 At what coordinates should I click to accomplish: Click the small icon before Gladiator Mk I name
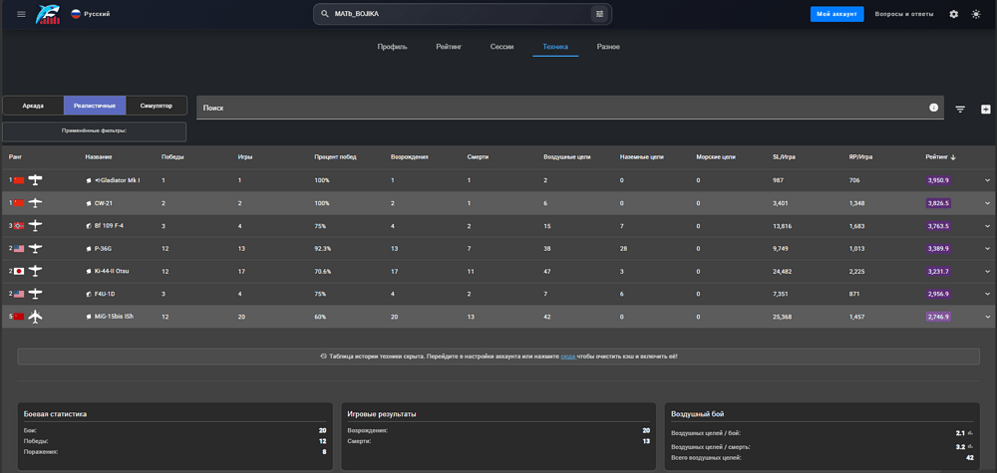[89, 180]
